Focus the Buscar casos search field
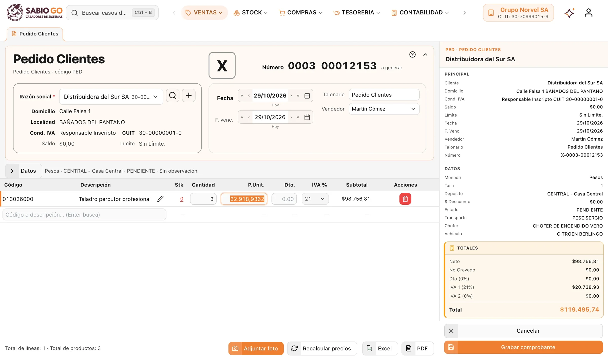This screenshot has height=358, width=608. click(x=112, y=13)
